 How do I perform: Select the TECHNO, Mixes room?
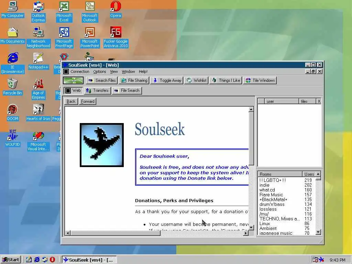(286, 219)
